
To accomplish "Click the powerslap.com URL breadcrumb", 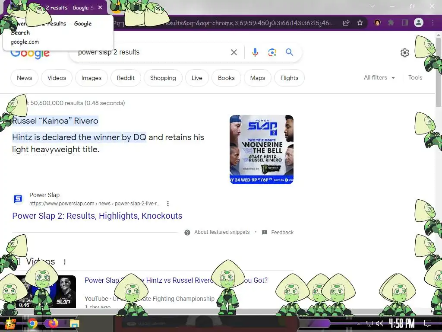I will point(95,204).
